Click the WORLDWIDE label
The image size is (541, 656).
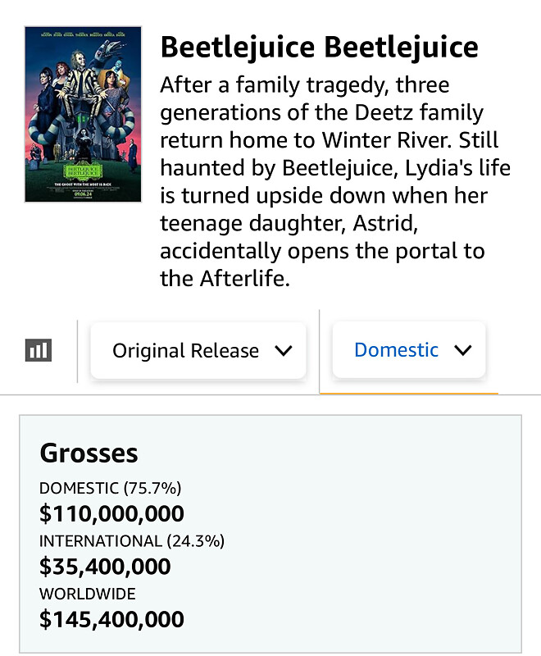(88, 593)
